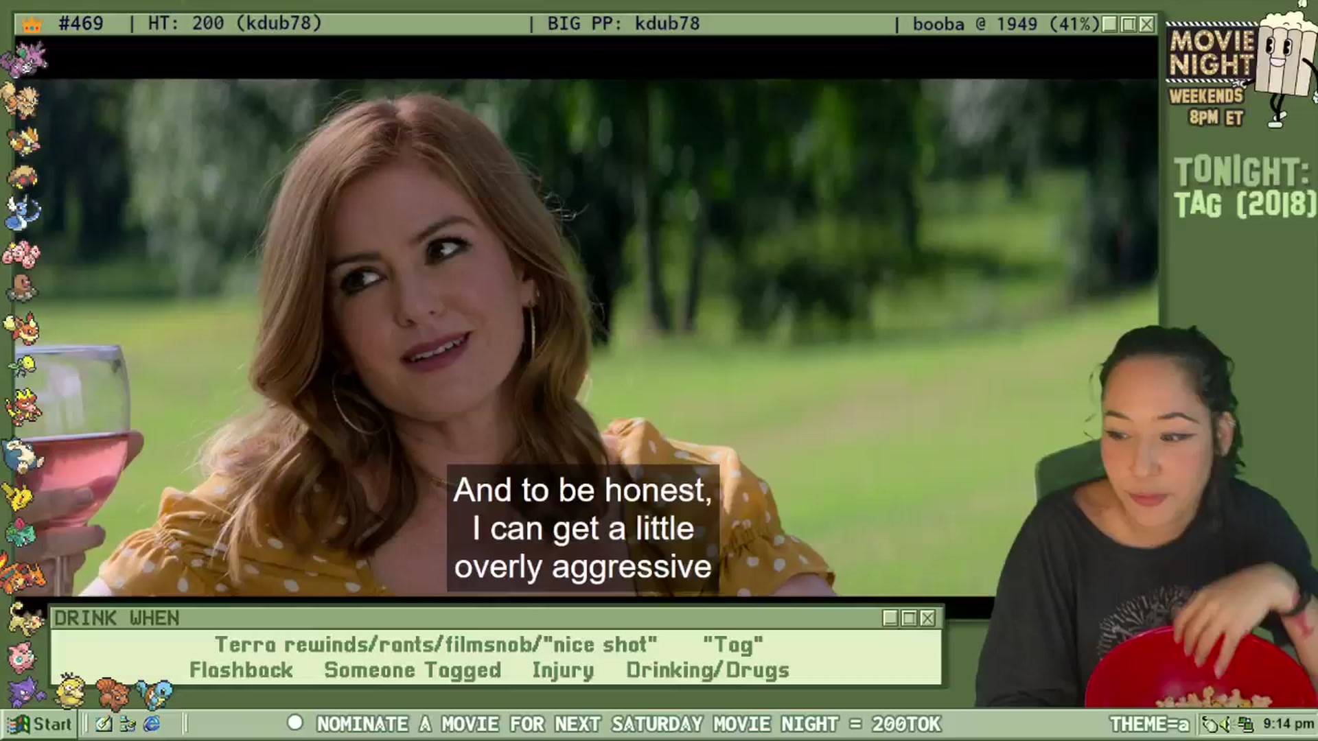Select the Pidgey-family bird sprite
The width and height of the screenshot is (1318, 741).
(25, 141)
